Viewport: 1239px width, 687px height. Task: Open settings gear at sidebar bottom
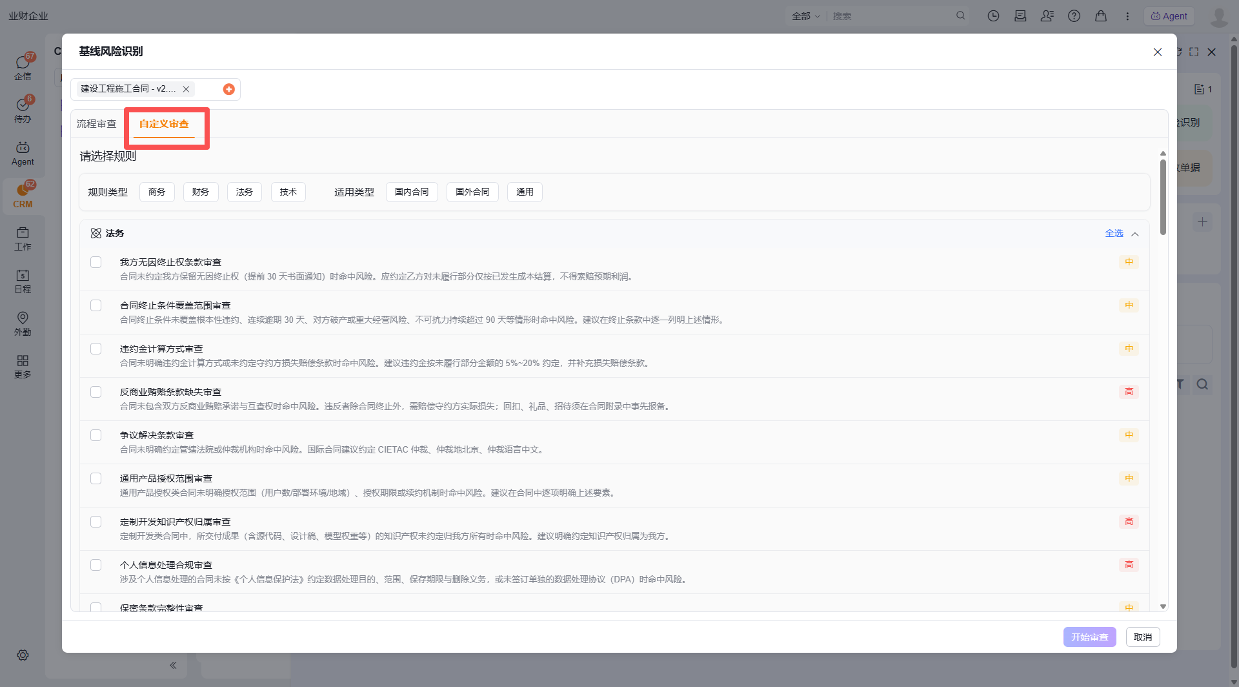[23, 655]
